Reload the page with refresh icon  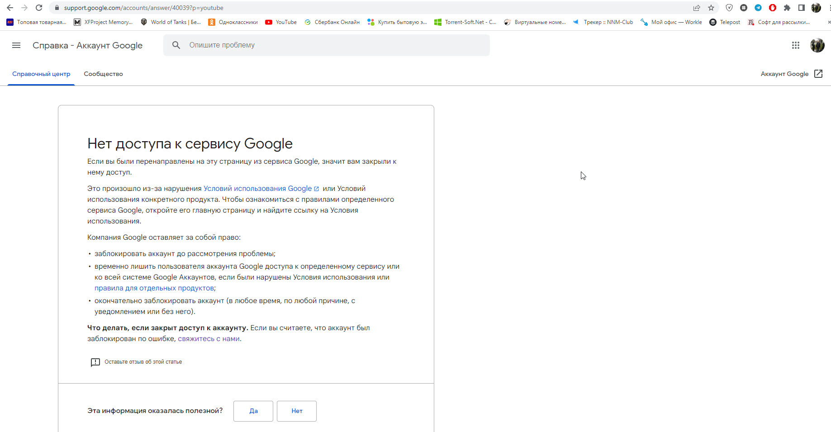click(39, 8)
